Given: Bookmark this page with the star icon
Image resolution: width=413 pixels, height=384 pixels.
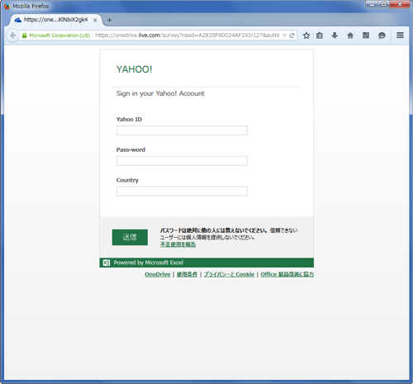Looking at the screenshot, I should (x=306, y=36).
